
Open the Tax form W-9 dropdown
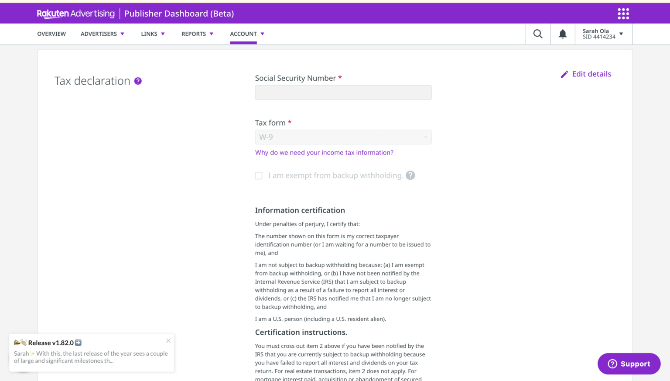pyautogui.click(x=343, y=137)
